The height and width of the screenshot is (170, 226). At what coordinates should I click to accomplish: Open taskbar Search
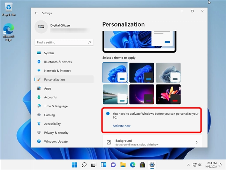84,165
